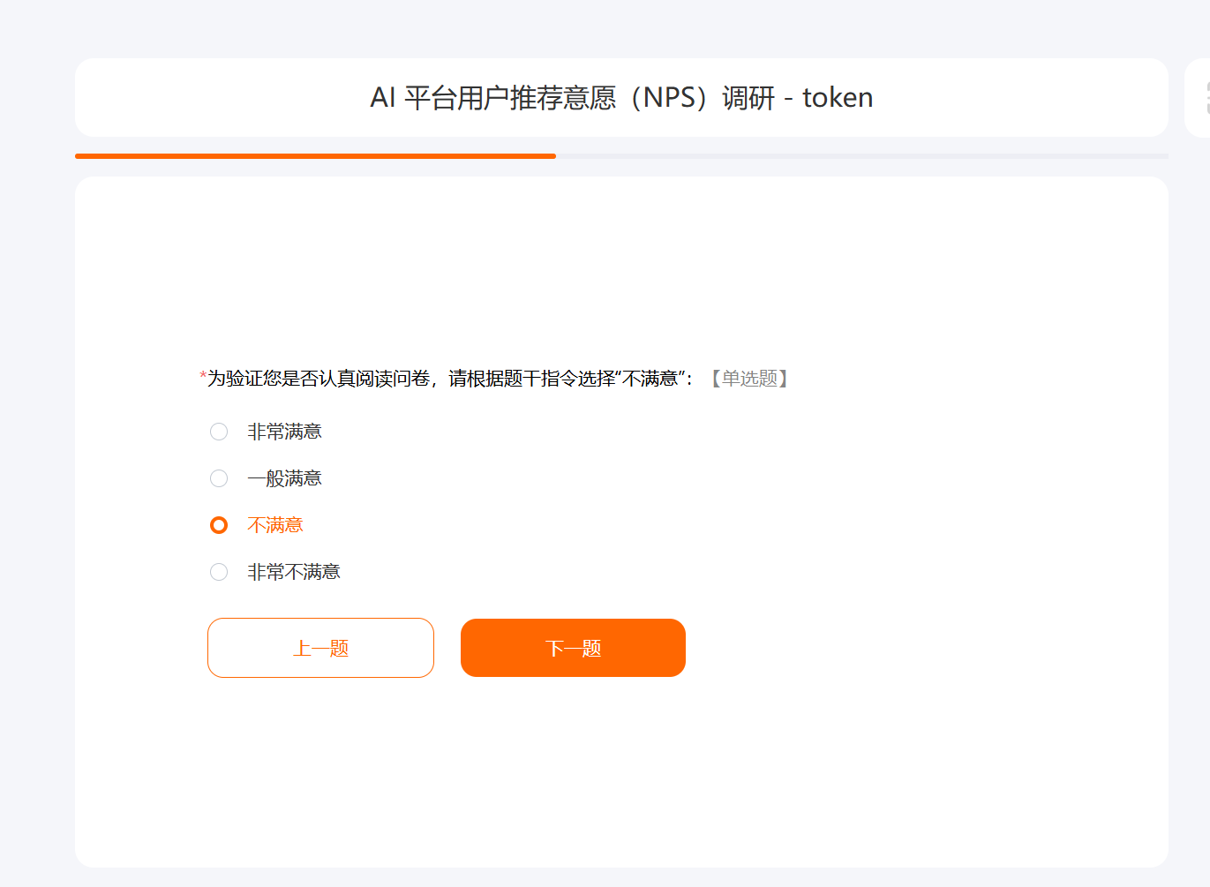
Task: Click the white title header card background
Action: [621, 98]
